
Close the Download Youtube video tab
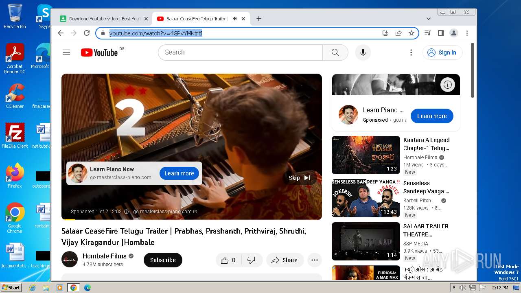(x=146, y=19)
